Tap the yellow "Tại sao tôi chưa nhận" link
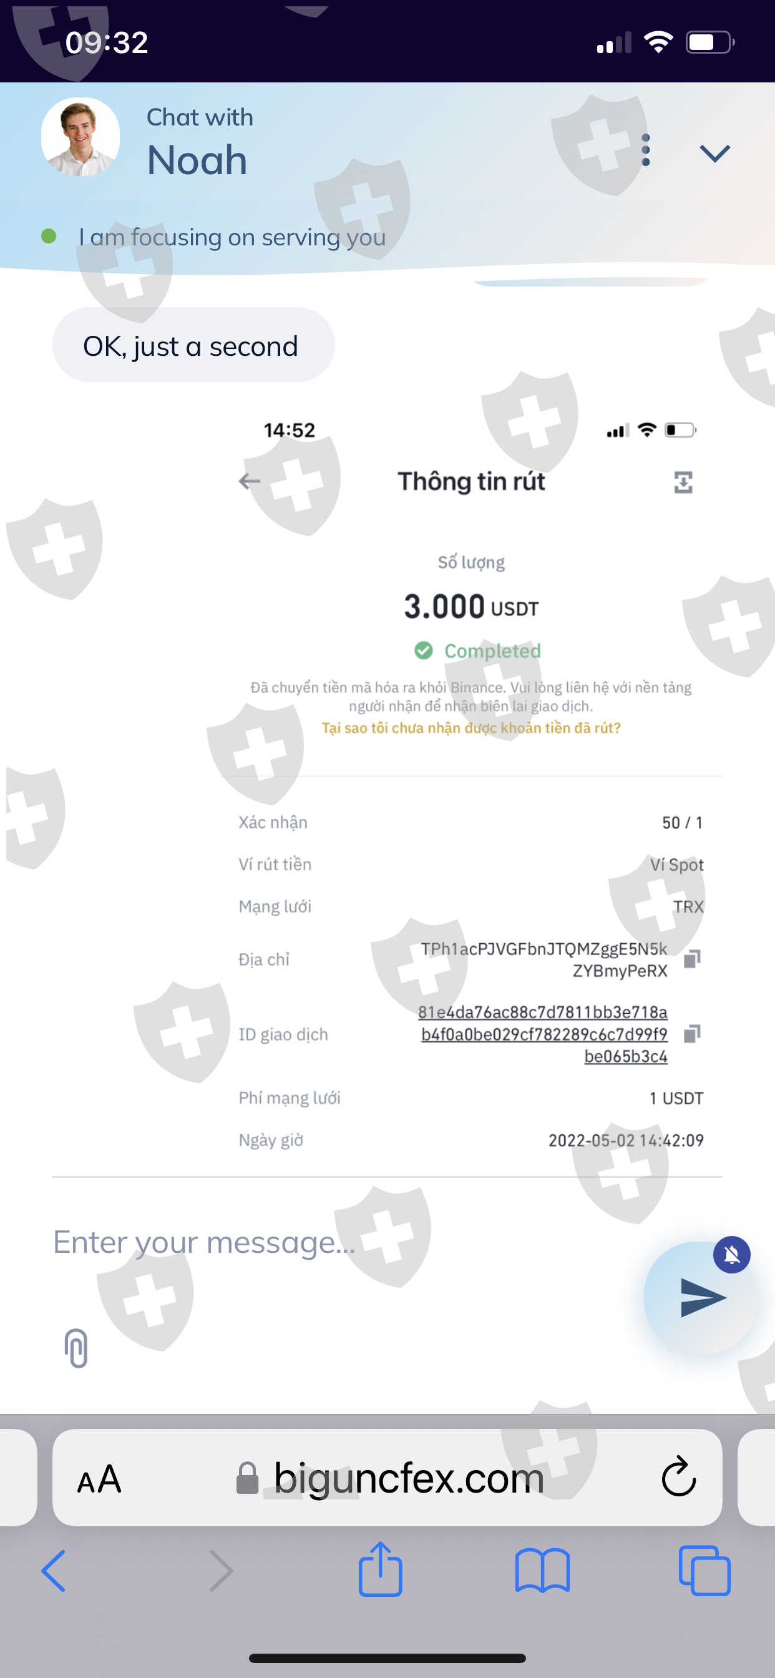The height and width of the screenshot is (1678, 775). click(x=471, y=728)
